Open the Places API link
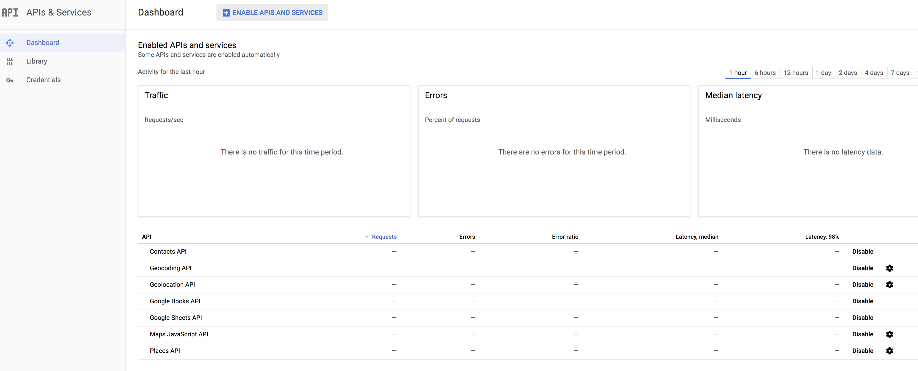Viewport: 918px width, 371px height. (x=165, y=351)
